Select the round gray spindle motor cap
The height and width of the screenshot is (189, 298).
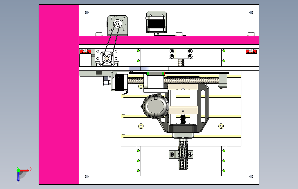pyautogui.click(x=156, y=106)
